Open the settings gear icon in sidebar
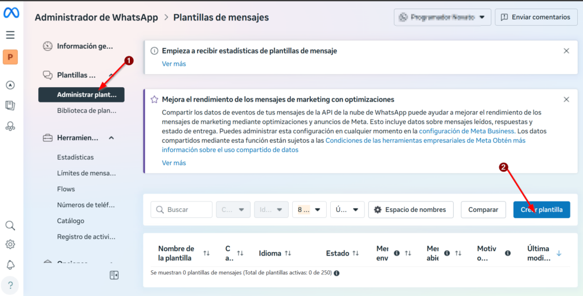Screen dimensions: 583x296 point(10,245)
